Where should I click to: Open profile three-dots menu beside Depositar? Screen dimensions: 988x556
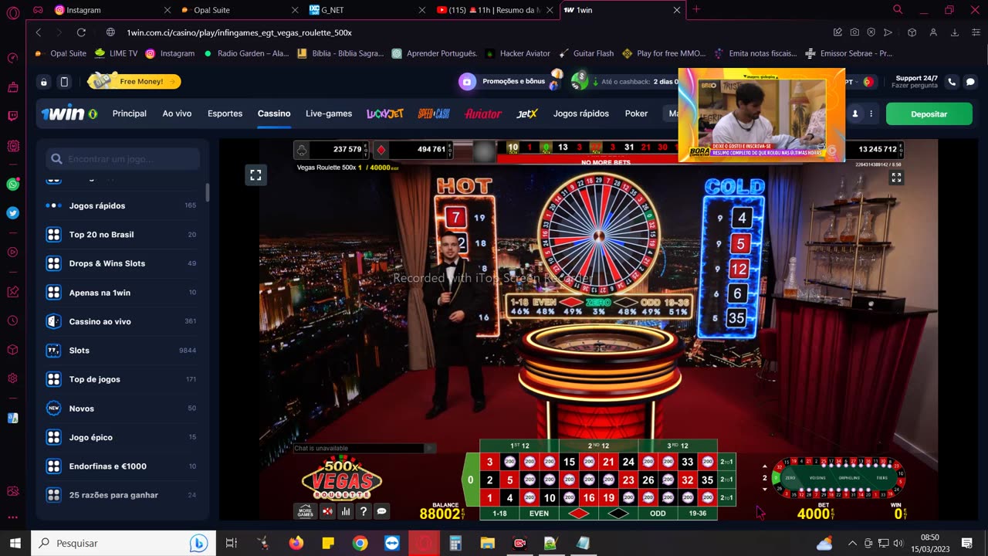pyautogui.click(x=871, y=114)
